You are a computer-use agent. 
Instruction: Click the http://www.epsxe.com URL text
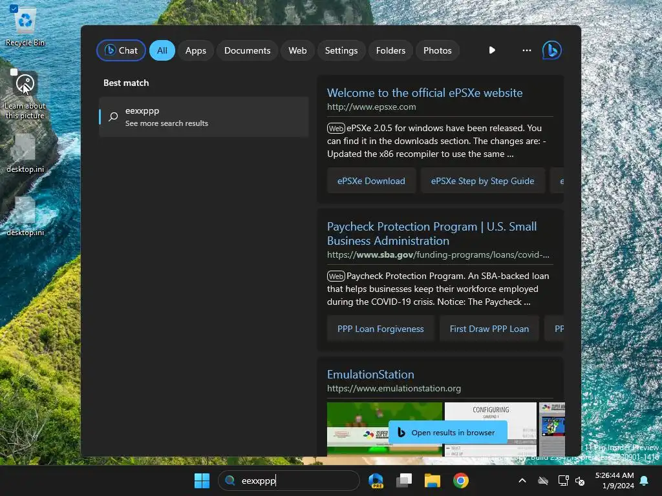point(372,107)
